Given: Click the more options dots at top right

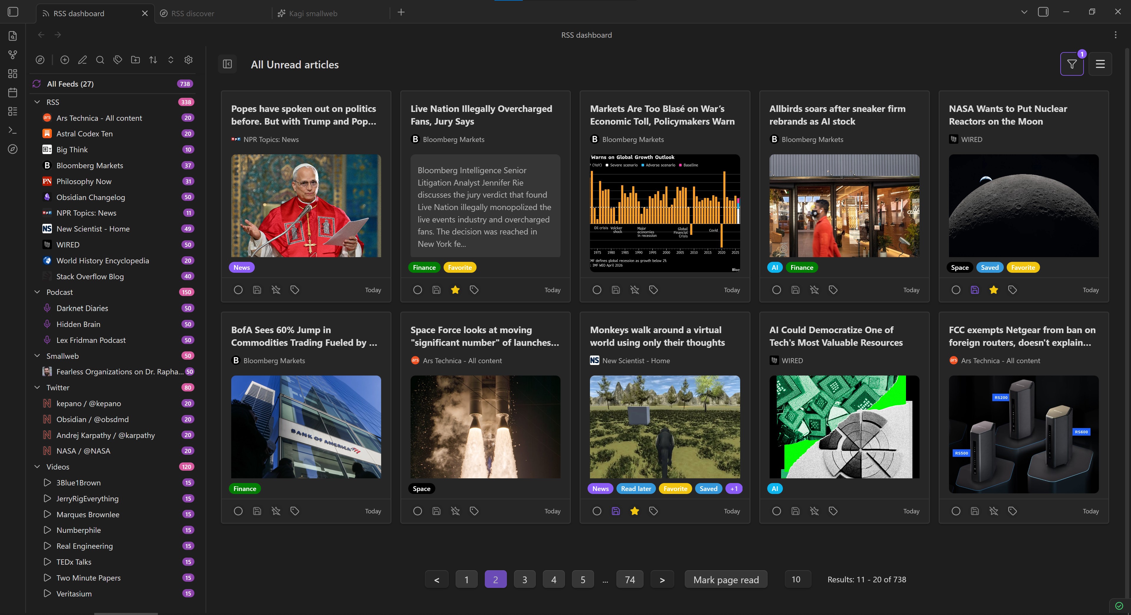Looking at the screenshot, I should tap(1116, 35).
